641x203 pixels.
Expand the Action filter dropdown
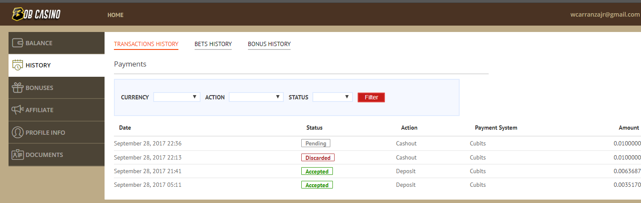tap(256, 97)
